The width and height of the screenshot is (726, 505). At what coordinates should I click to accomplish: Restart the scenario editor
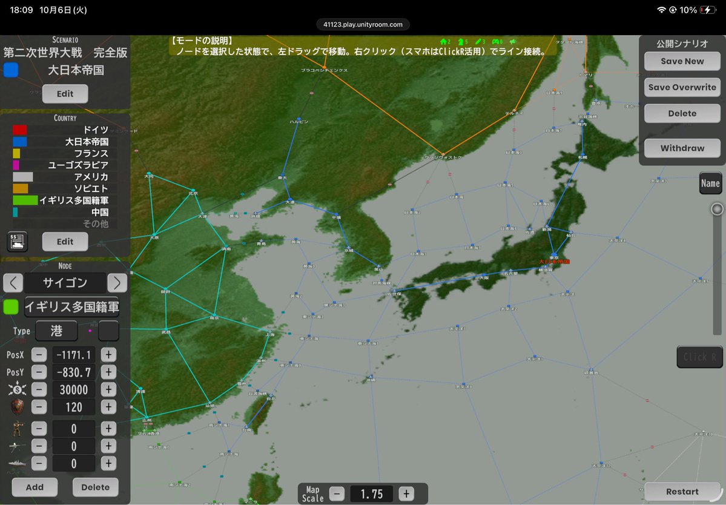pyautogui.click(x=682, y=492)
